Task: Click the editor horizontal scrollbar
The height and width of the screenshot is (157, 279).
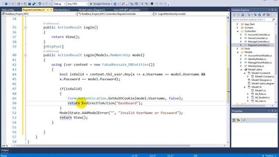Action: click(x=103, y=146)
